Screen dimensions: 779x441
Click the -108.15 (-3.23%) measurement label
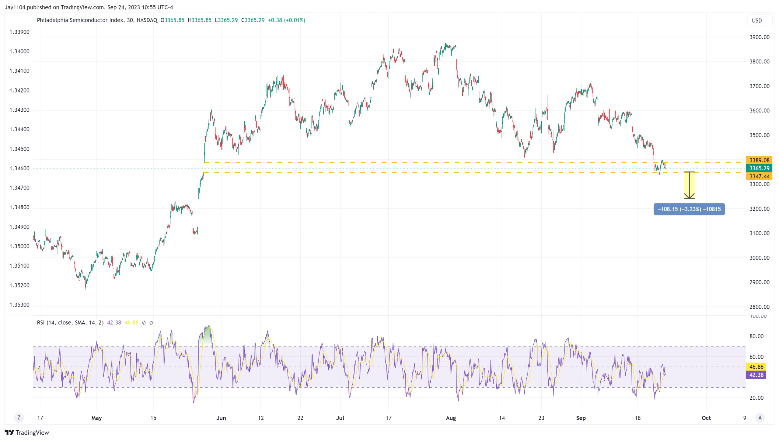click(689, 209)
